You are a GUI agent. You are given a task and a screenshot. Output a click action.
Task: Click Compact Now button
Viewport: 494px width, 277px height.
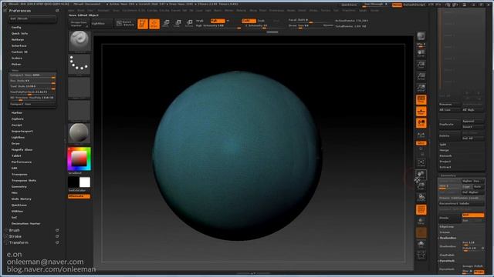(x=32, y=104)
